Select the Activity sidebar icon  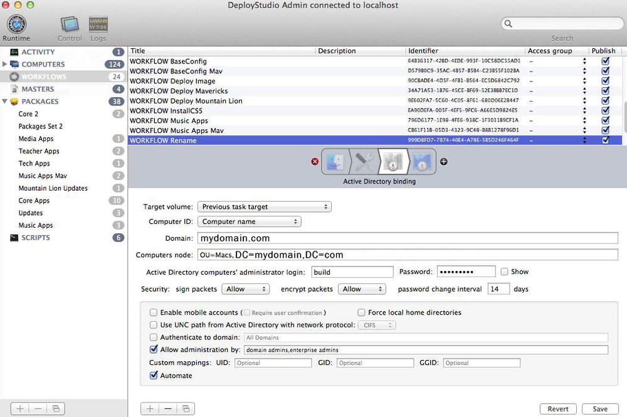14,52
